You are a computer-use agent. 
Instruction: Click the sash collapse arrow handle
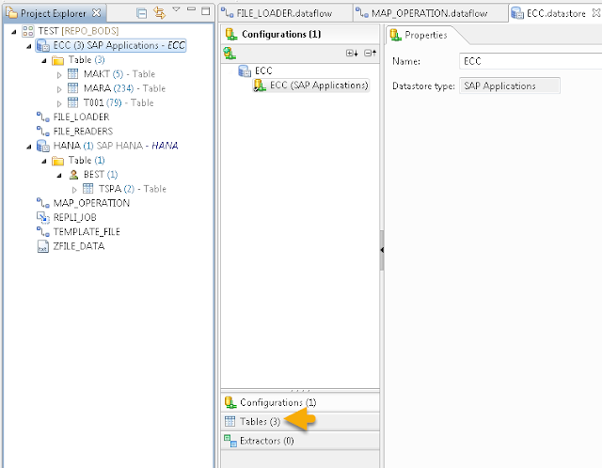click(382, 250)
